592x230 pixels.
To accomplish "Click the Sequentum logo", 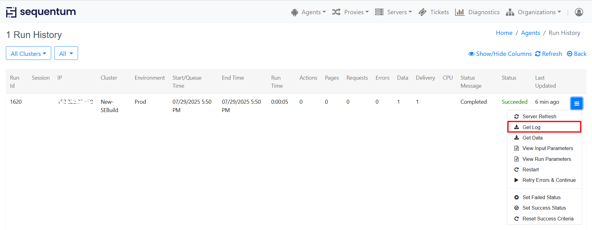I will coord(41,12).
